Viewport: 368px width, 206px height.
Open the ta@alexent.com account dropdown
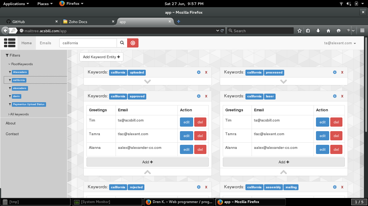(340, 43)
